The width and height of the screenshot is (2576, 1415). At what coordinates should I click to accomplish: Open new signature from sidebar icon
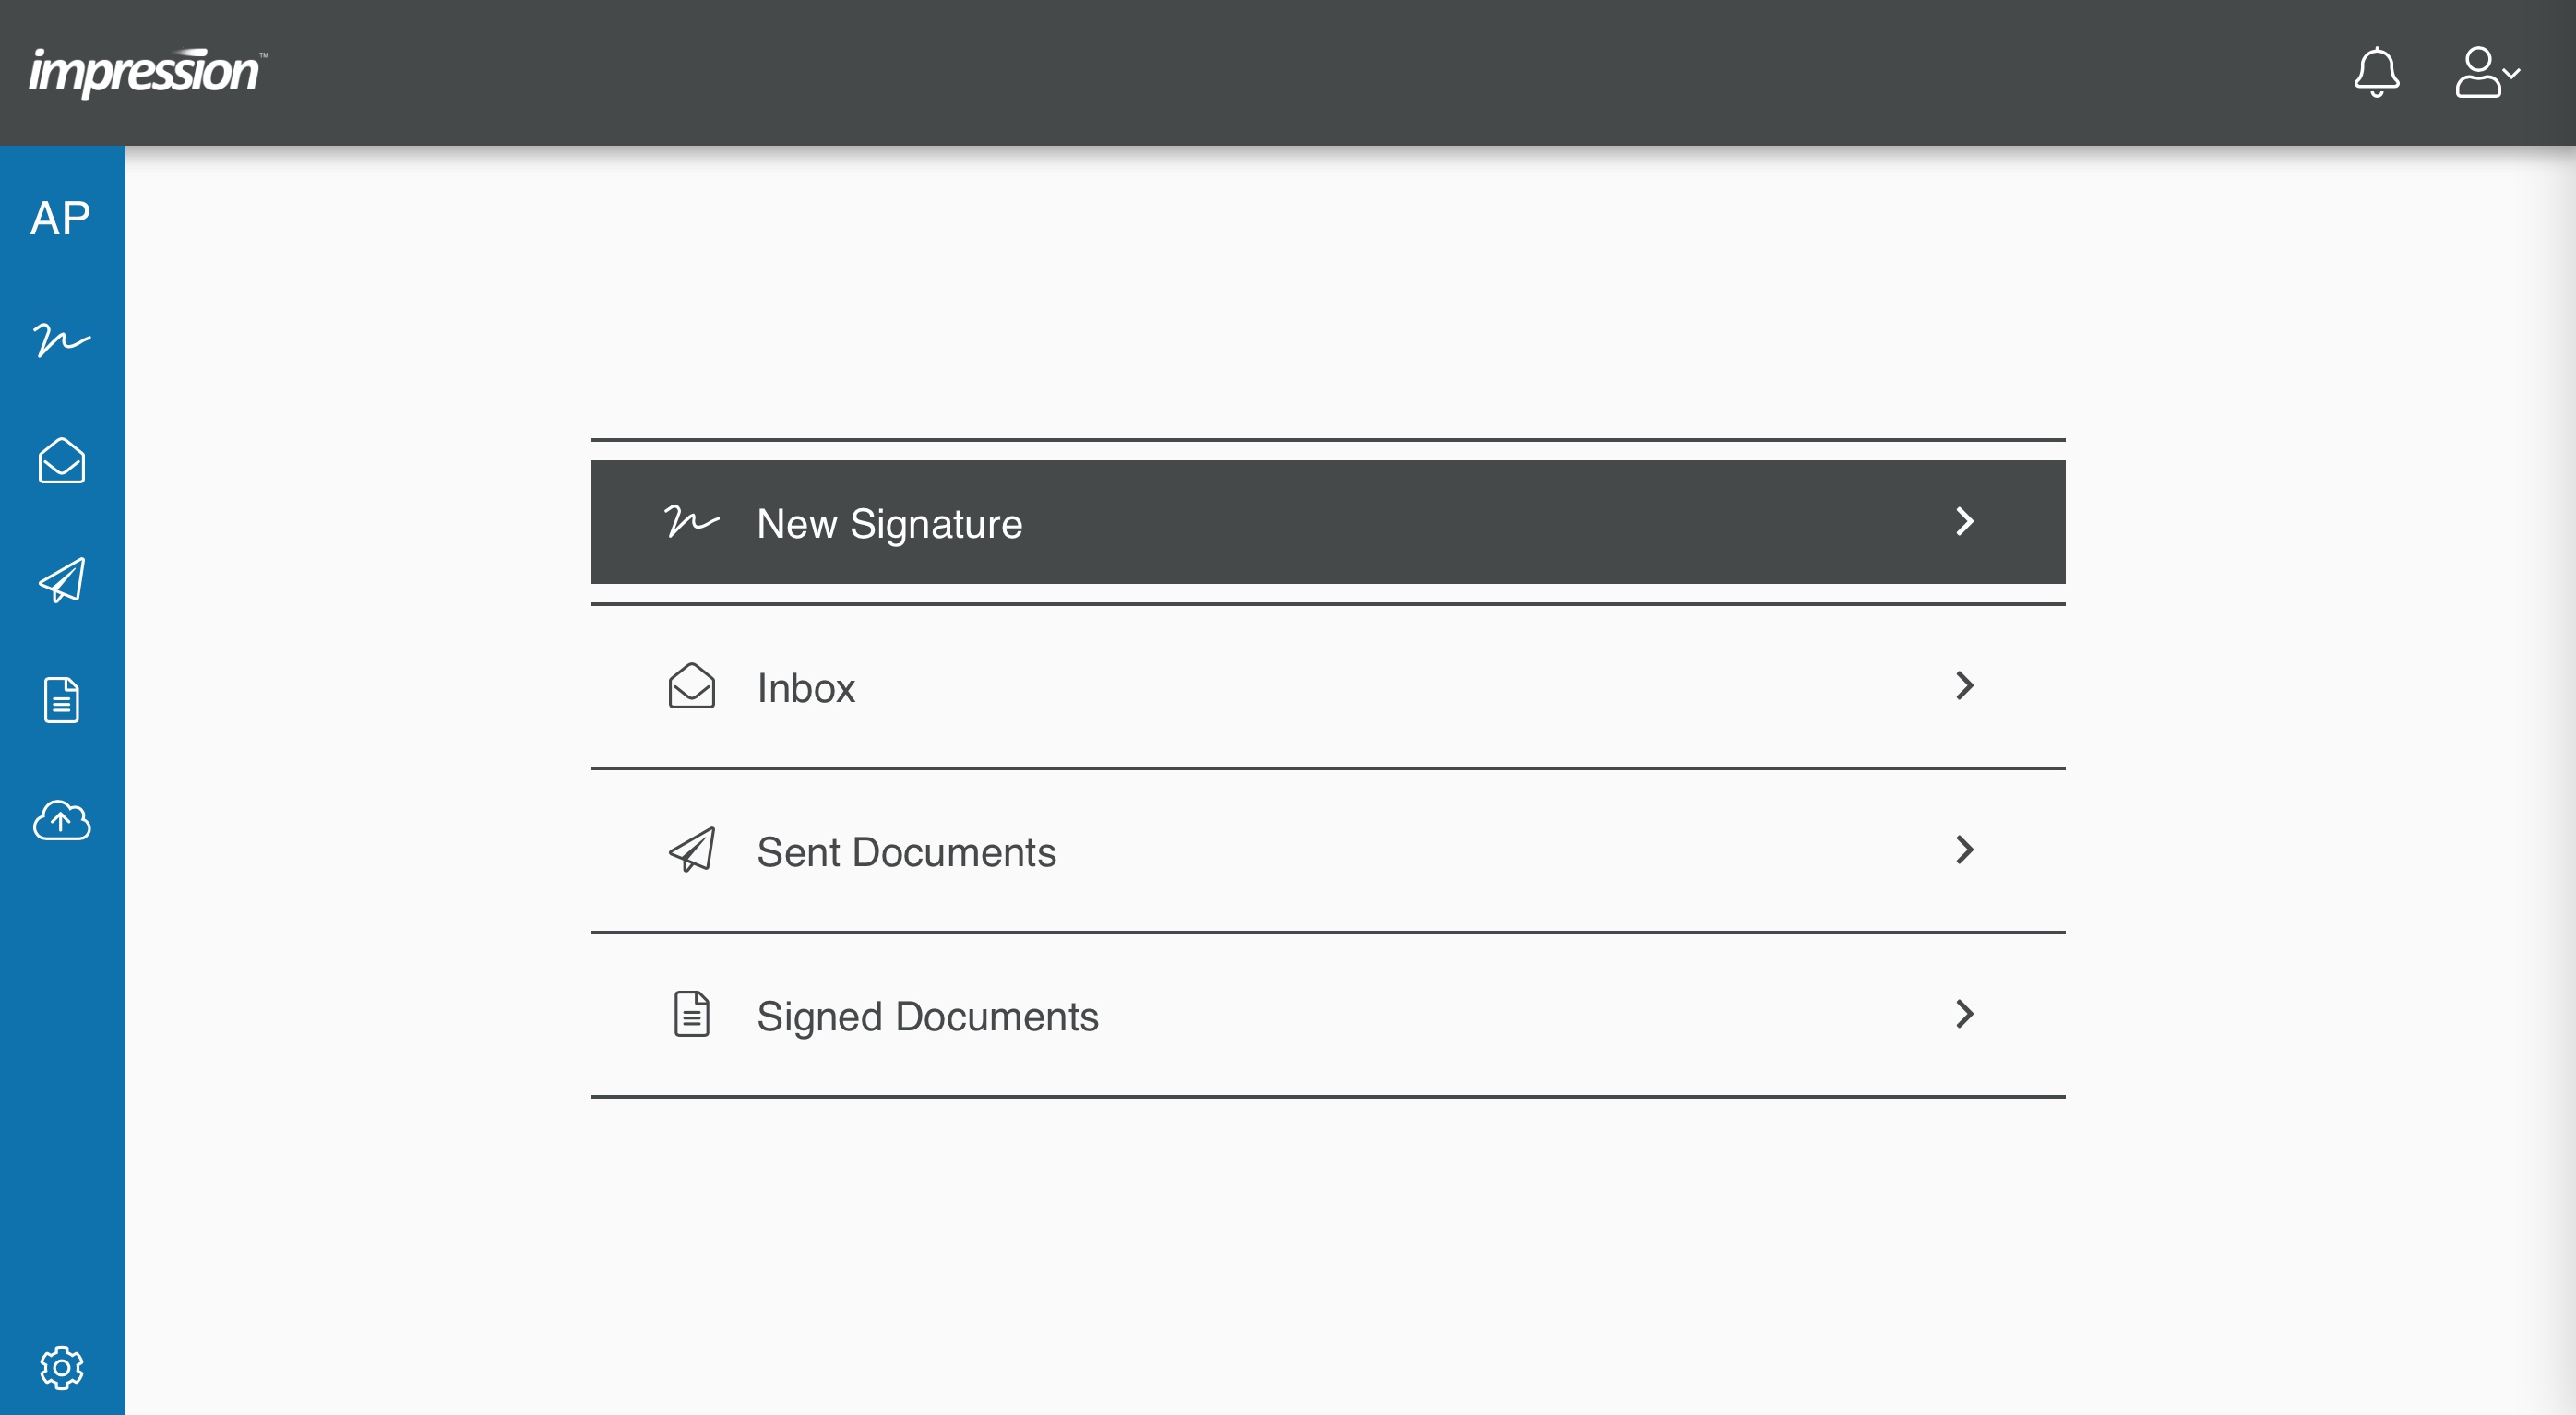pos(61,340)
